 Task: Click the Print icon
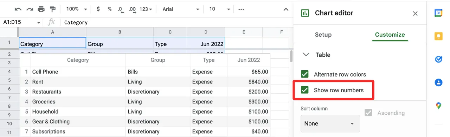tap(41, 9)
